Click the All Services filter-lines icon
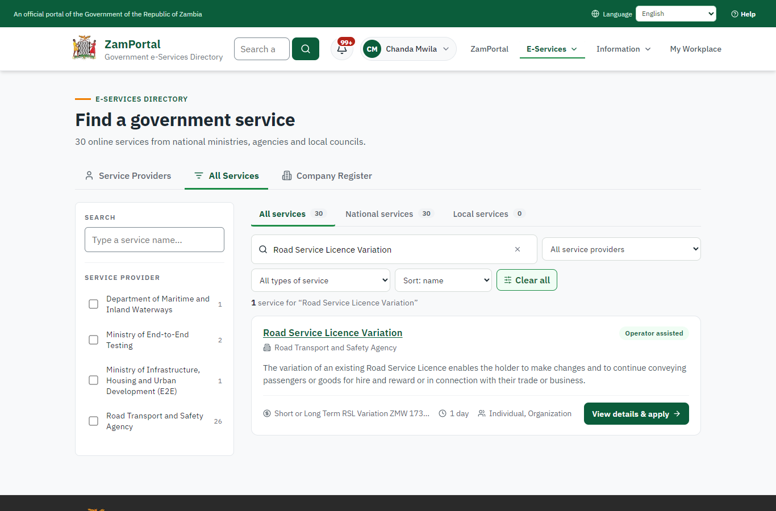The width and height of the screenshot is (776, 511). 199,175
